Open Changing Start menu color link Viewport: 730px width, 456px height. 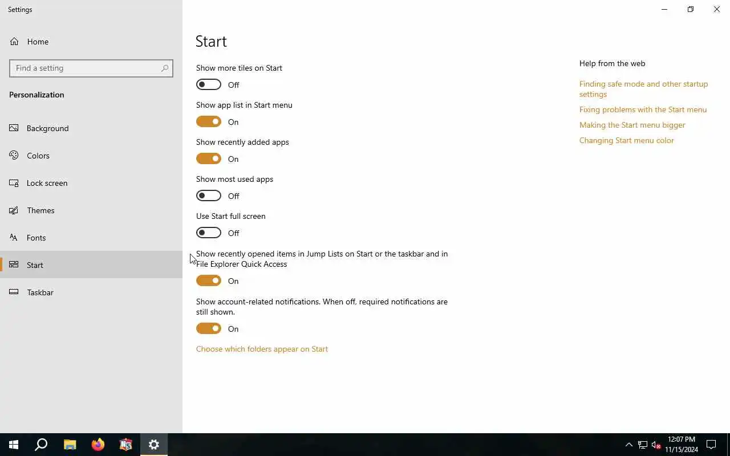[626, 140]
